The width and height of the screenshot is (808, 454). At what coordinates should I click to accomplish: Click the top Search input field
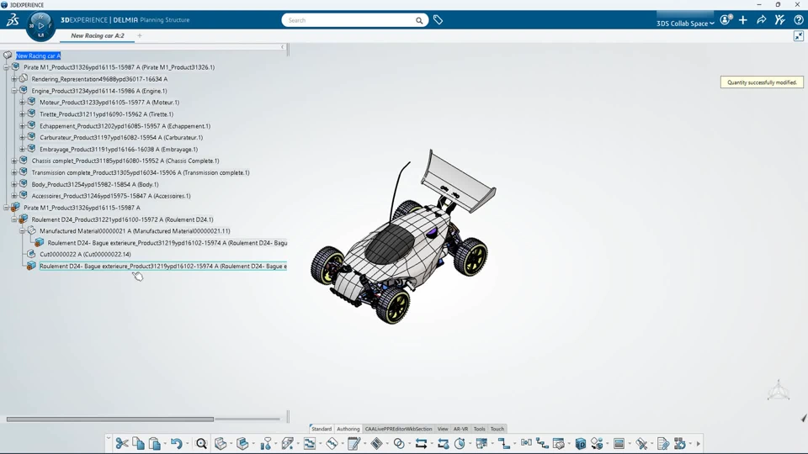[350, 20]
